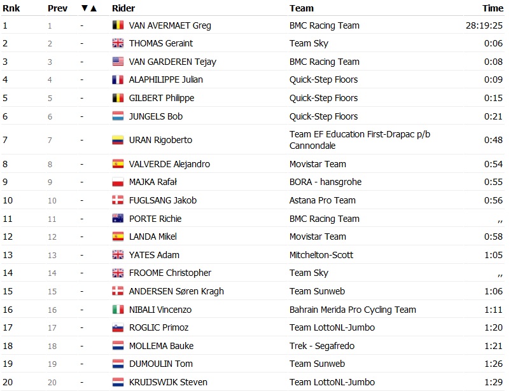This screenshot has width=511, height=391.
Task: Click the Australian flag next to Porte Richie
Action: (x=118, y=219)
